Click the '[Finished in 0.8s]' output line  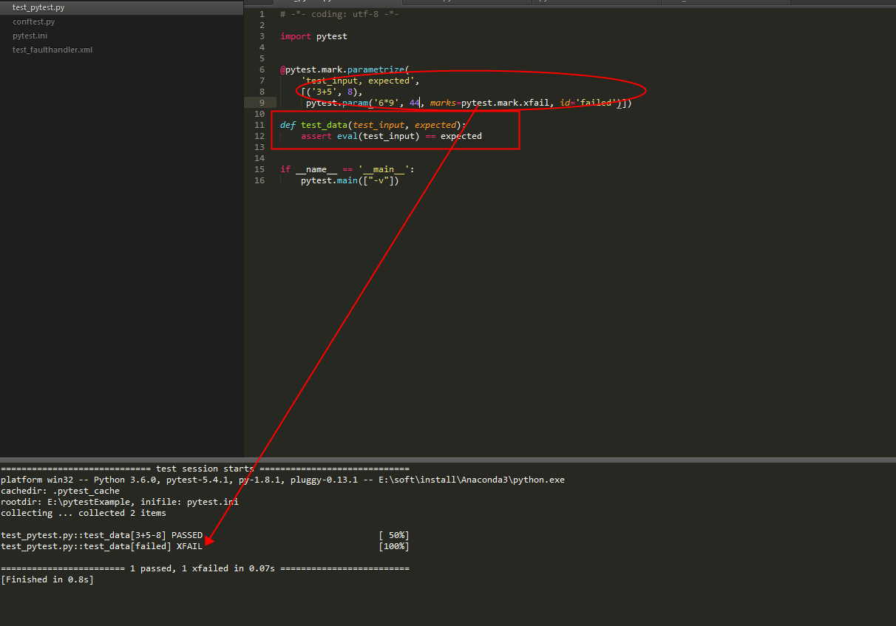point(47,579)
